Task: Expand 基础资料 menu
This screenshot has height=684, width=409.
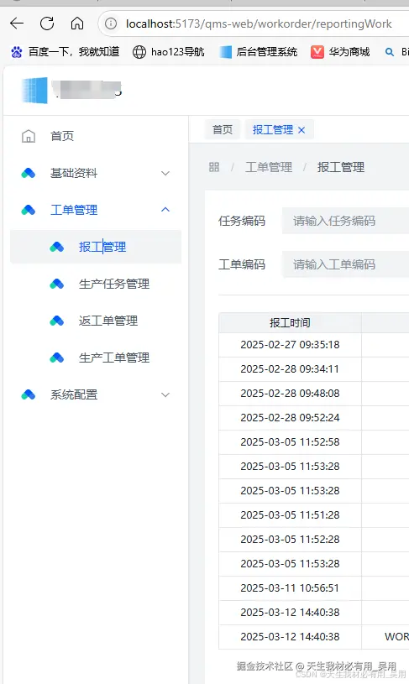Action: [x=96, y=173]
